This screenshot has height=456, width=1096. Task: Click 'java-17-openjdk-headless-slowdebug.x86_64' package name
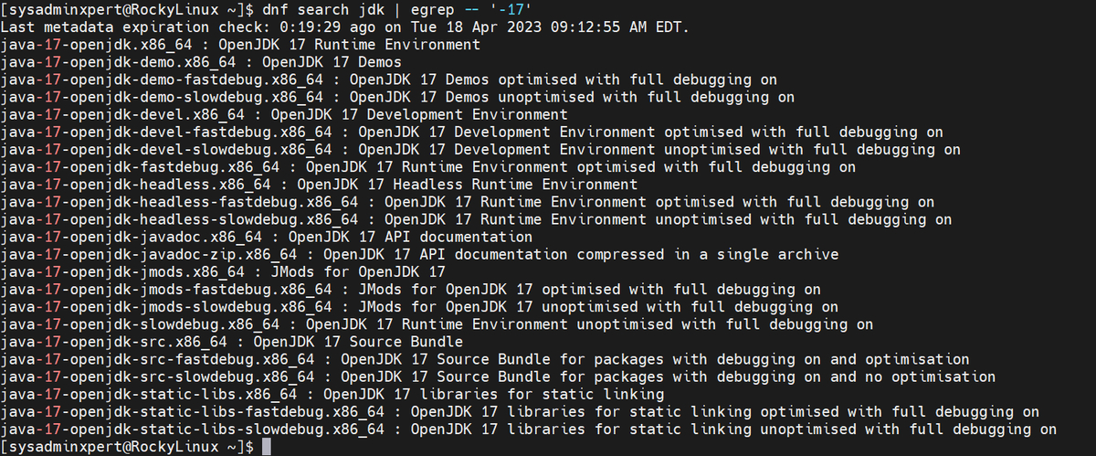pos(179,219)
